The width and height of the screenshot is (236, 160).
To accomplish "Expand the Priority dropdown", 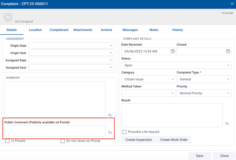I will [x=204, y=93].
